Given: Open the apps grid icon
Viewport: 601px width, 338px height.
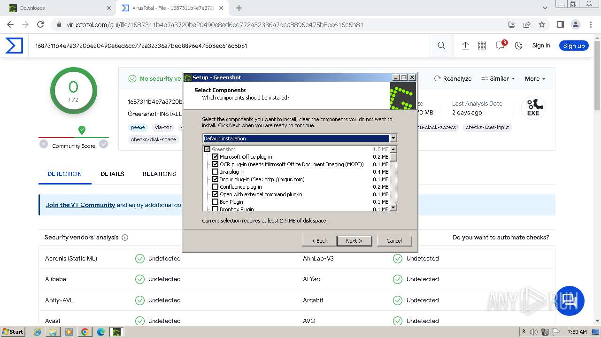Looking at the screenshot, I should pos(482,46).
